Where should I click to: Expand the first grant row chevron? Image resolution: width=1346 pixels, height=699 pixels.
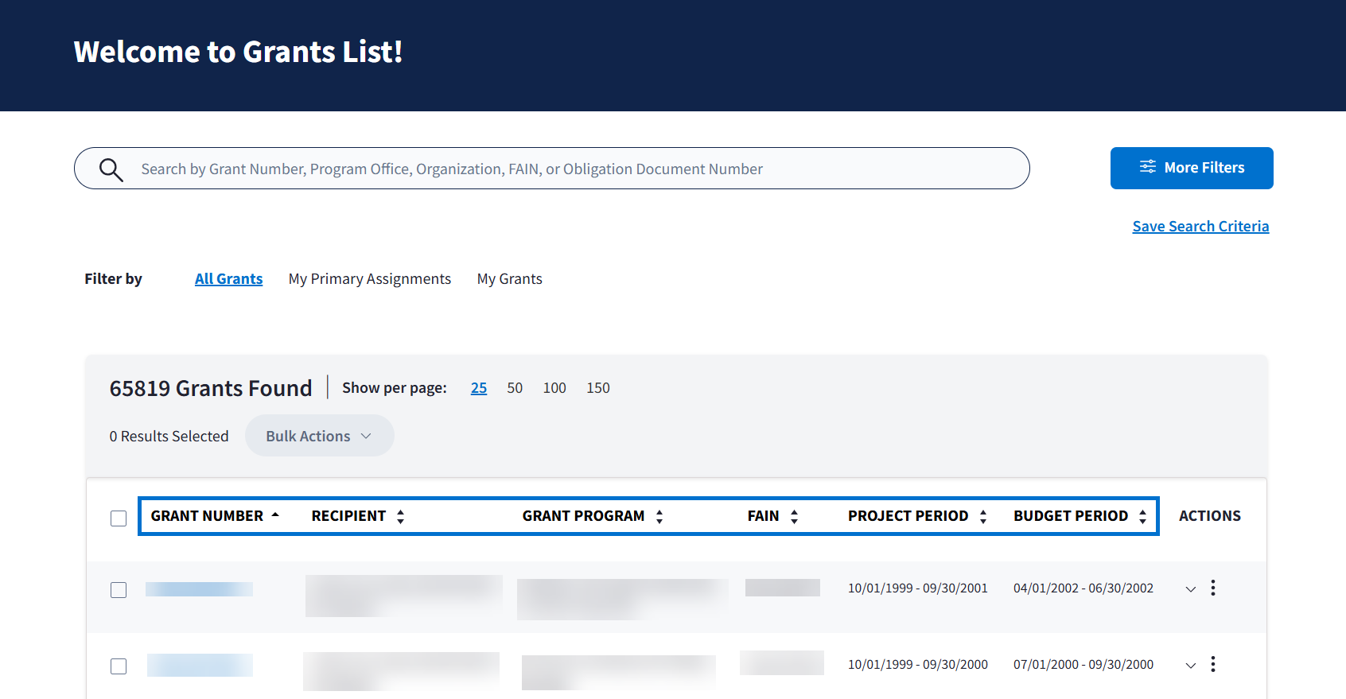tap(1190, 589)
